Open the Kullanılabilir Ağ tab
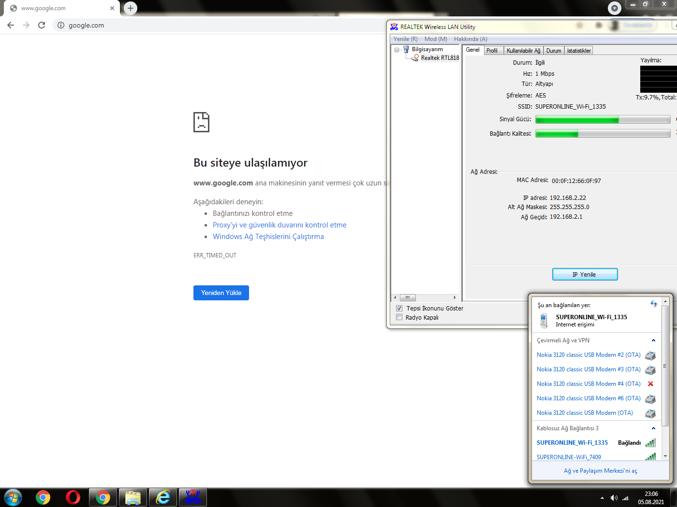Screen dimensions: 677x507 tap(524, 51)
